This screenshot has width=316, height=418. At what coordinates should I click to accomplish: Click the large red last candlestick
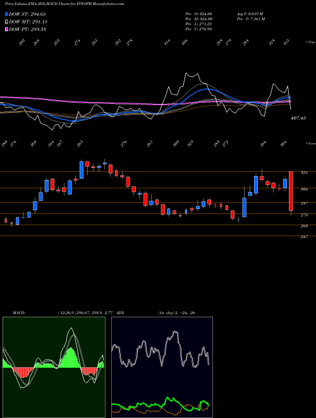[291, 191]
